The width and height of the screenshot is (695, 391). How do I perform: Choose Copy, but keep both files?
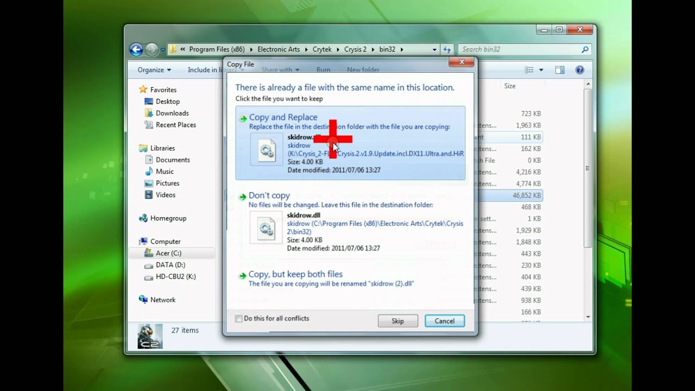pyautogui.click(x=350, y=279)
